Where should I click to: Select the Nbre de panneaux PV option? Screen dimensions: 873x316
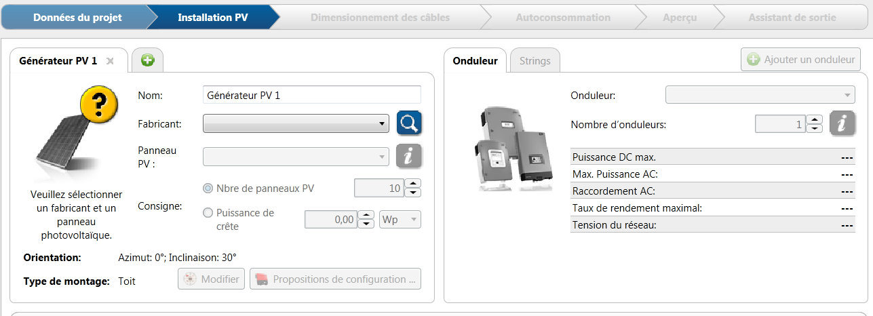click(208, 188)
